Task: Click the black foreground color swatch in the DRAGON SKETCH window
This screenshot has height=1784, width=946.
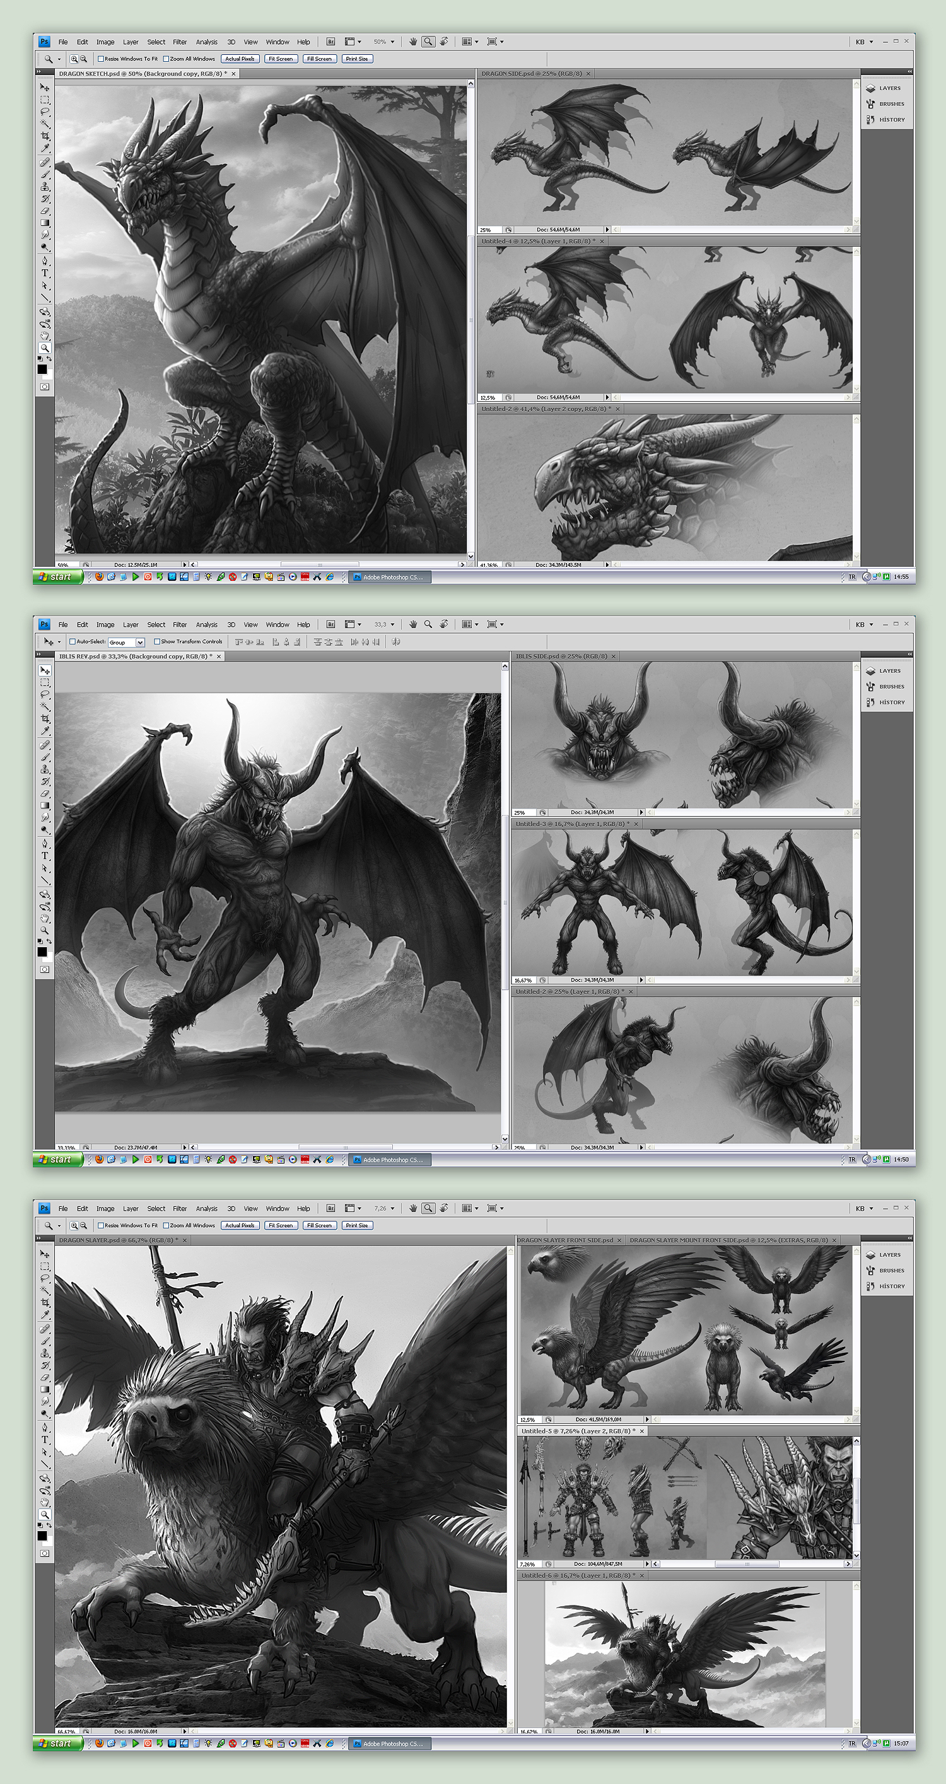Action: (42, 368)
